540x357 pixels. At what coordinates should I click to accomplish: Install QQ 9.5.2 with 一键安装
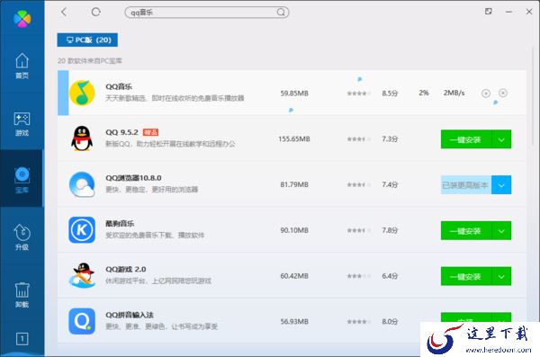pyautogui.click(x=466, y=139)
